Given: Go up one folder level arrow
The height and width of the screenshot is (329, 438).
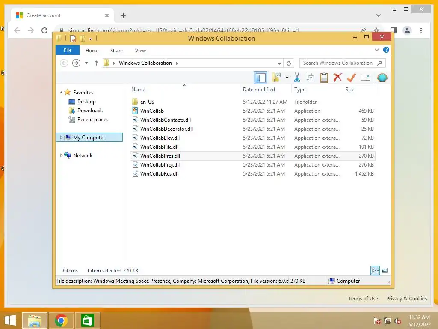Looking at the screenshot, I should [96, 63].
